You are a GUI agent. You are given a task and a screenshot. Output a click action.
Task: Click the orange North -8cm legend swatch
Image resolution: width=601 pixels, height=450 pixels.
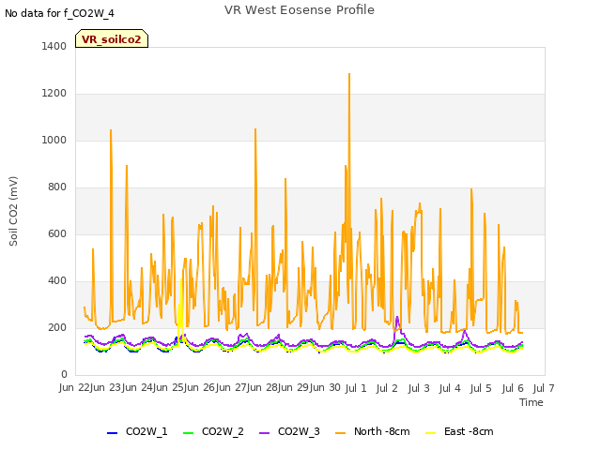340,433
